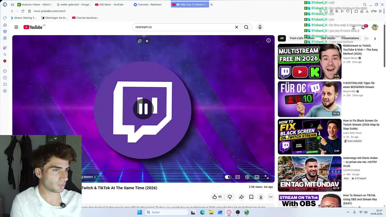
Task: Open OBS Studio from the taskbar
Action: click(238, 212)
